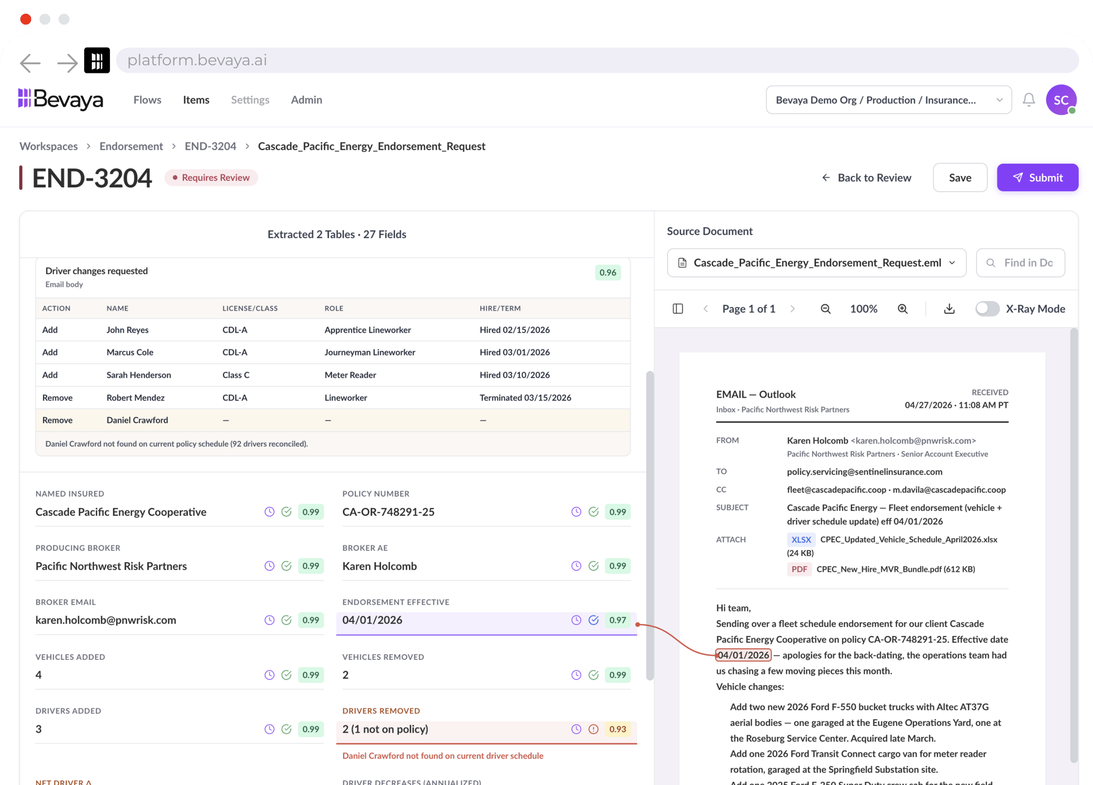View history for Named Insured field
1093x785 pixels.
(x=269, y=512)
